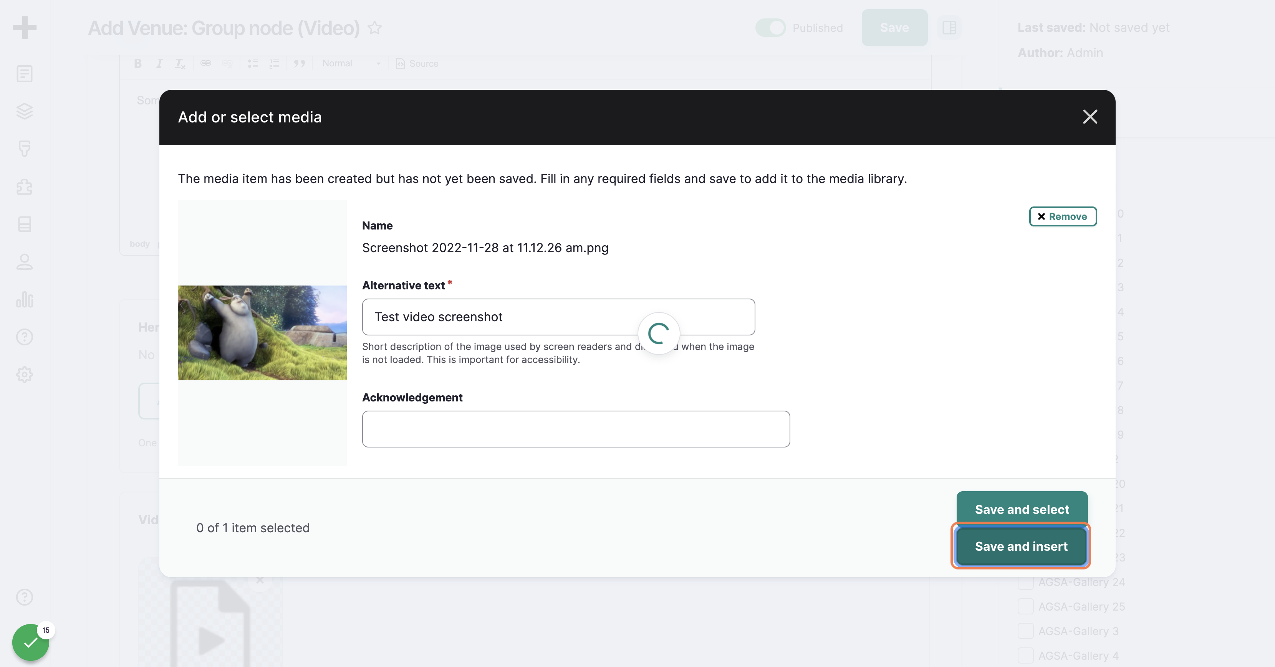Click the green checkmark status badge
This screenshot has height=667, width=1275.
[x=31, y=642]
